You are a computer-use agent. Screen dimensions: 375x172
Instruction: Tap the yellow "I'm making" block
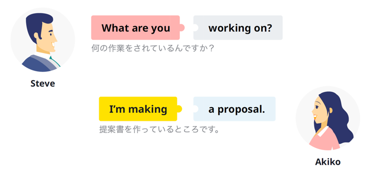pyautogui.click(x=138, y=109)
